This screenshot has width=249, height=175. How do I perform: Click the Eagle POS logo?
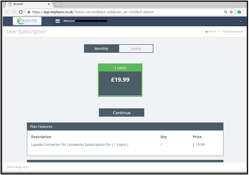(27, 21)
